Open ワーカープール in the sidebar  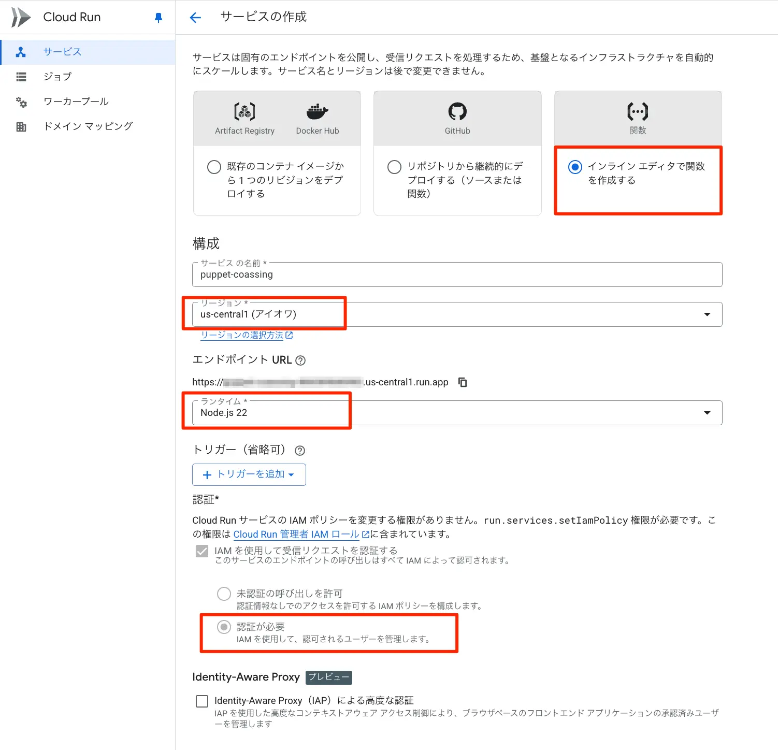[x=88, y=102]
